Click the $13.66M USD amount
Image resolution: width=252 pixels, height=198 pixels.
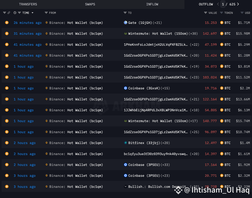(243, 99)
